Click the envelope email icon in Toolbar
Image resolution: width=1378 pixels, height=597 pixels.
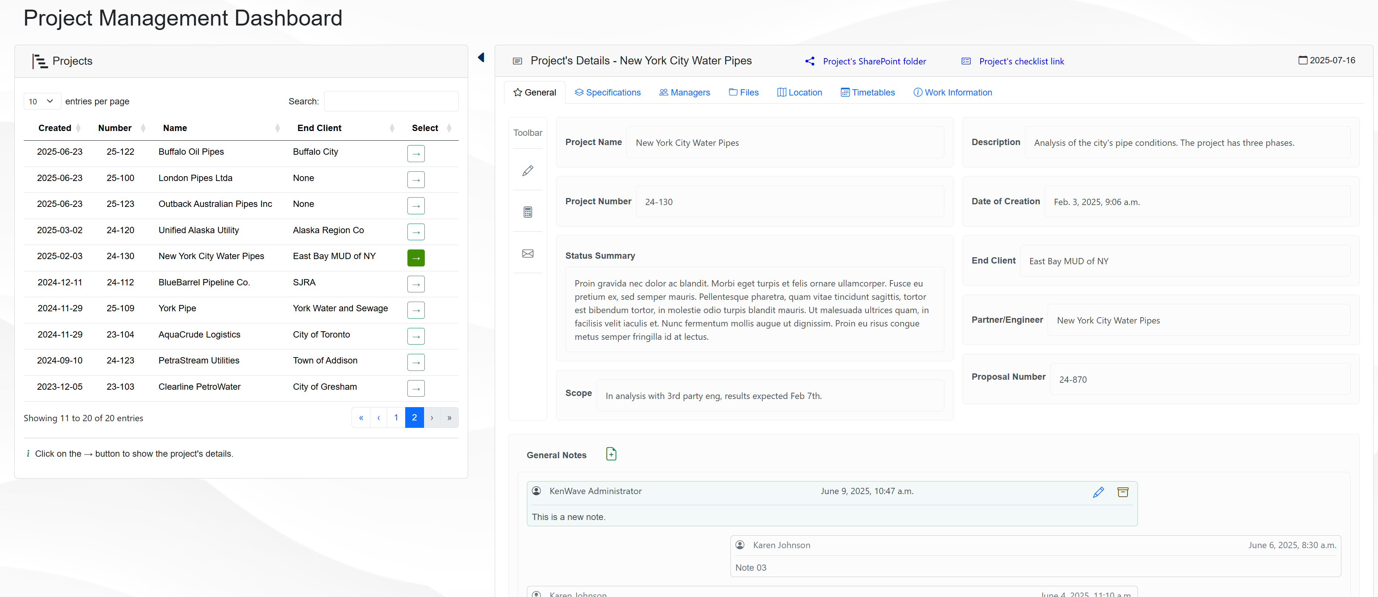tap(527, 254)
